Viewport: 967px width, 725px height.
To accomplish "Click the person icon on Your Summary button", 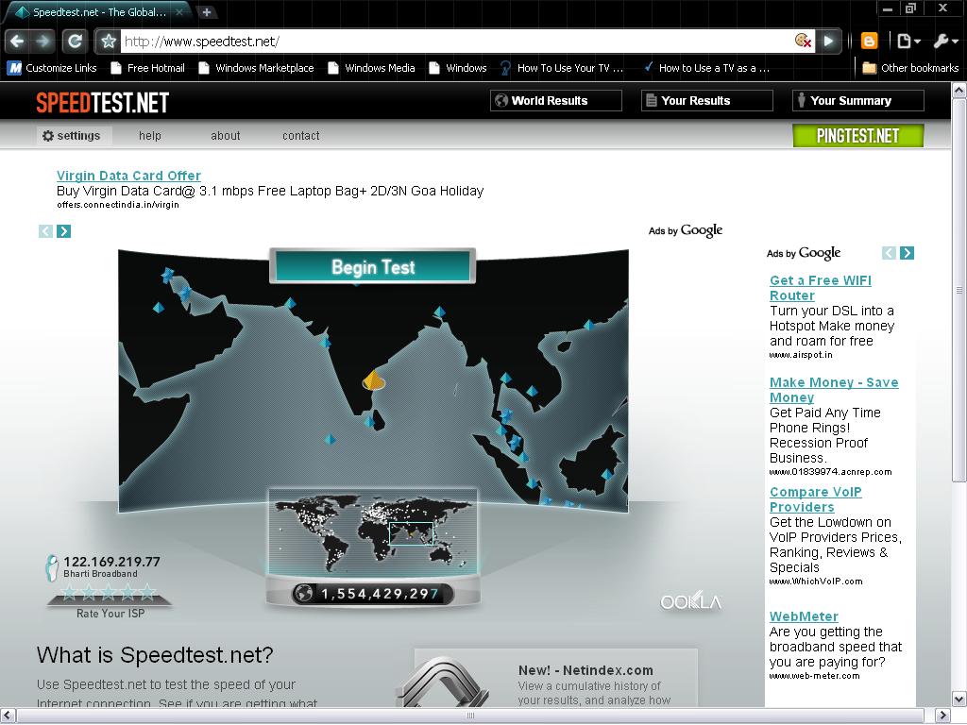I will click(802, 100).
